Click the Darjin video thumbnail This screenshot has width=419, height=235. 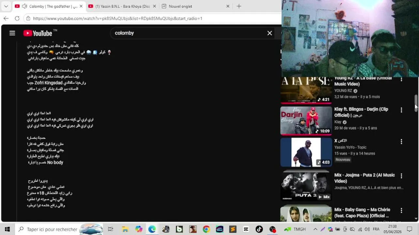click(306, 121)
